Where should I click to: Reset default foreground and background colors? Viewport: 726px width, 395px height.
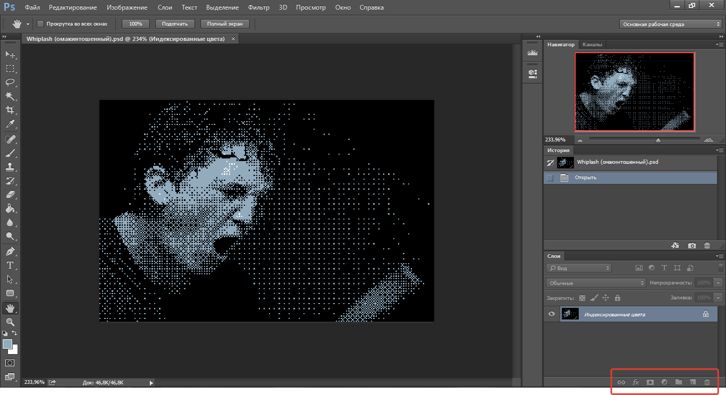click(x=5, y=333)
